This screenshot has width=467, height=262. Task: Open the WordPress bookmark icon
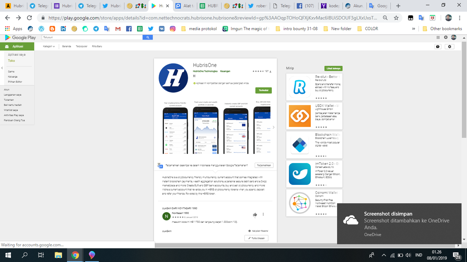41,29
